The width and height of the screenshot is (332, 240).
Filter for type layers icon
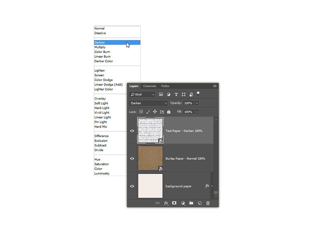(x=176, y=95)
